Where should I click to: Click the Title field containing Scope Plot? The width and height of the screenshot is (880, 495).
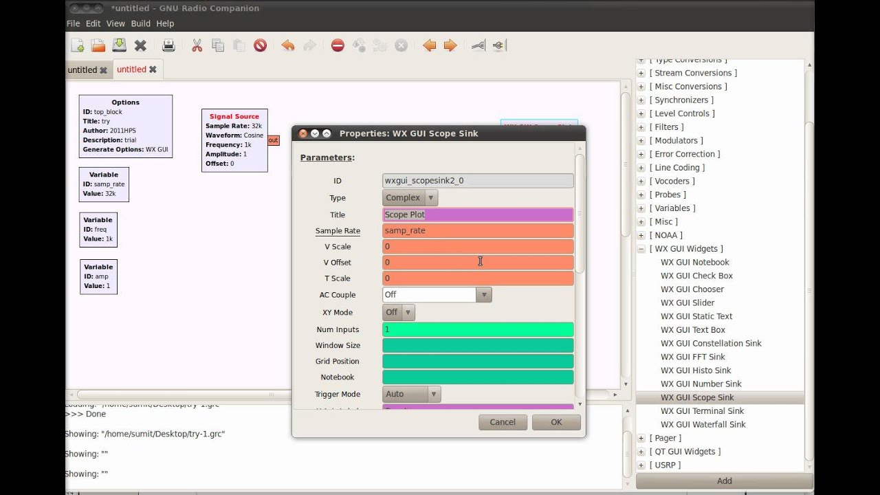pos(478,214)
